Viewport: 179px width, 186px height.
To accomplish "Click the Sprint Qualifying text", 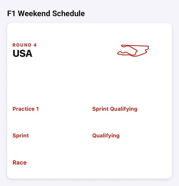I will click(x=115, y=109).
